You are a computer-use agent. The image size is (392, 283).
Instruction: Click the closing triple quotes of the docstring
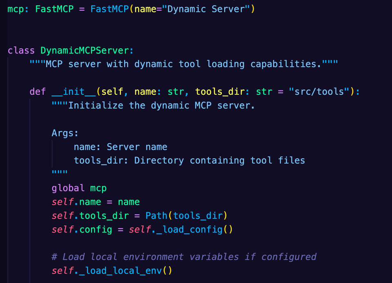(x=60, y=172)
